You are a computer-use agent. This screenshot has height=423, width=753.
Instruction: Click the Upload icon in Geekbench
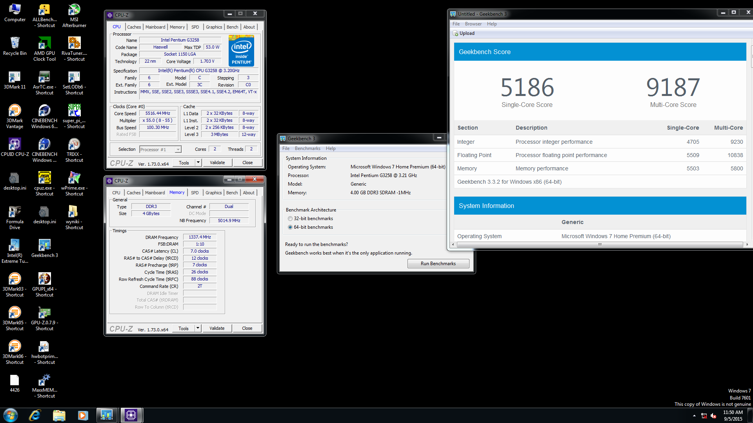(456, 33)
